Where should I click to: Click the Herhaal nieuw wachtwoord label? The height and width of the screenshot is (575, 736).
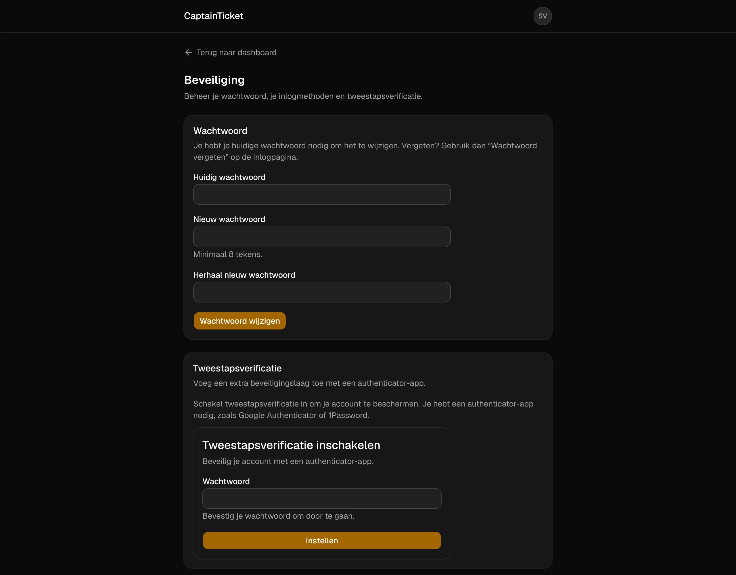[x=244, y=275]
